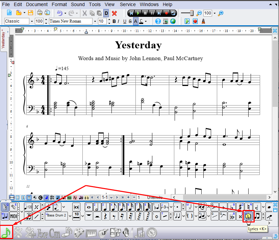Open the zoom 100 dropdown arrow

click(214, 13)
